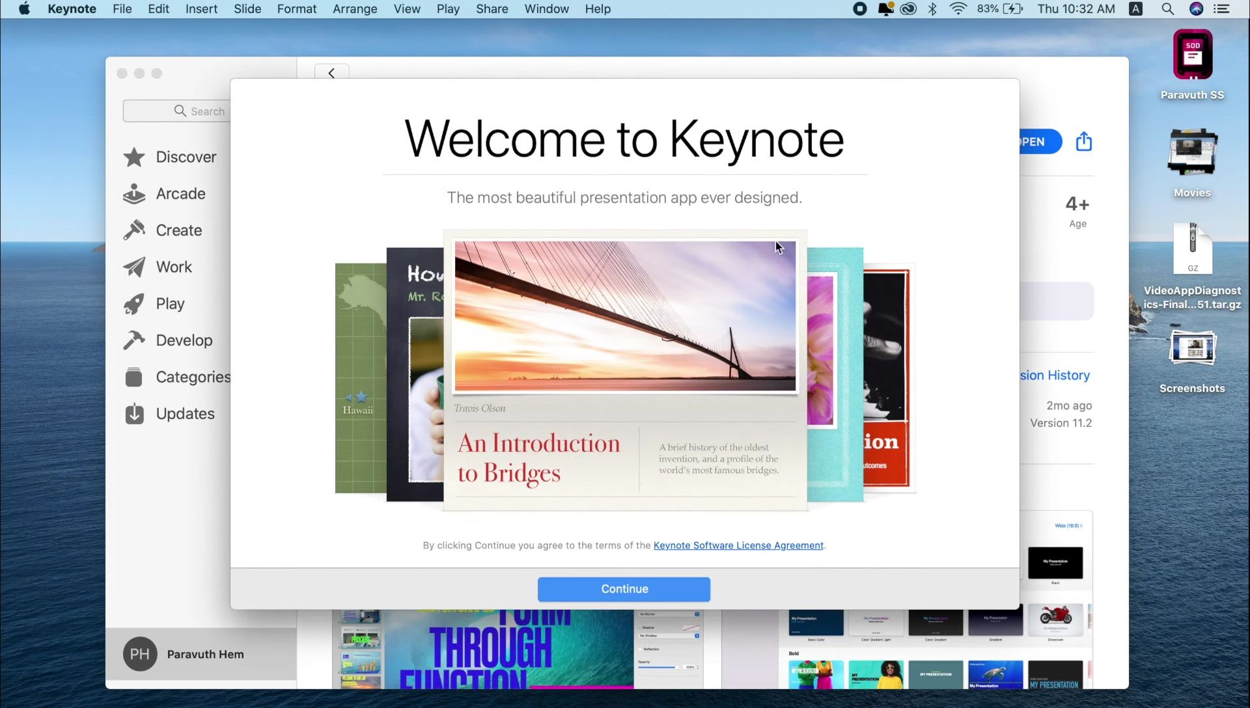The height and width of the screenshot is (708, 1250).
Task: Open the File menu
Action: [x=122, y=9]
